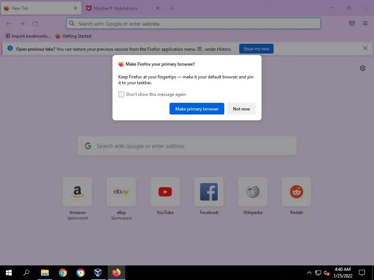Click the address bar magnifier icon
The height and width of the screenshot is (280, 374).
72,23
